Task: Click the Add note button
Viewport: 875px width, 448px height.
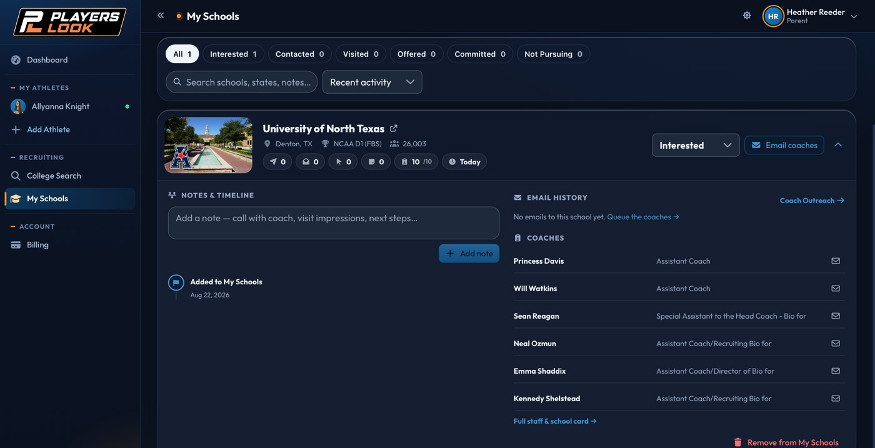Action: (x=469, y=253)
